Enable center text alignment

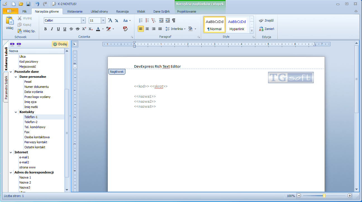(x=147, y=29)
